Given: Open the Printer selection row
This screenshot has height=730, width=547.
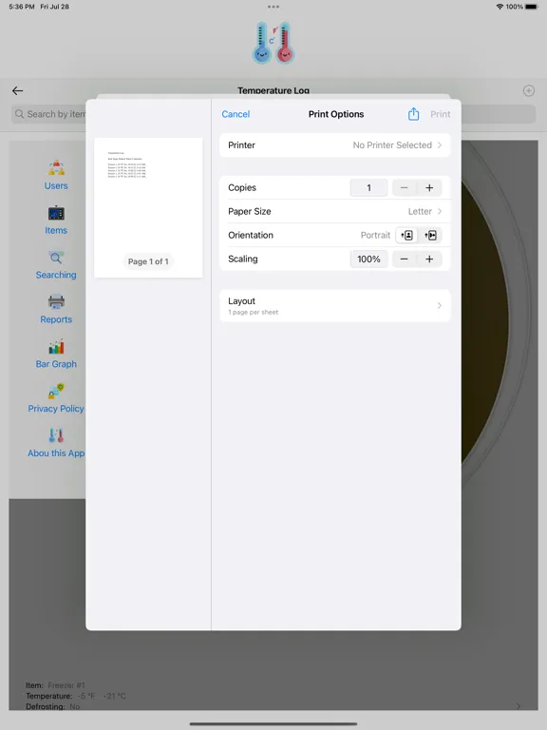Looking at the screenshot, I should click(335, 145).
